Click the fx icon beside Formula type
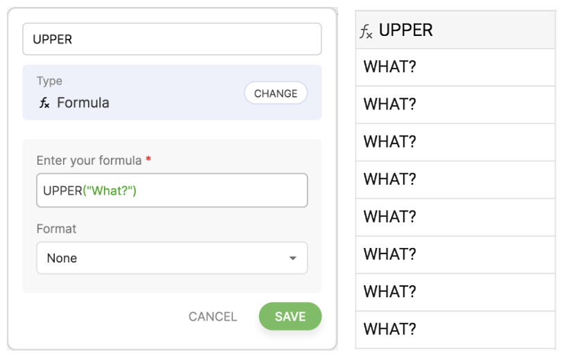The width and height of the screenshot is (564, 356). pyautogui.click(x=44, y=103)
